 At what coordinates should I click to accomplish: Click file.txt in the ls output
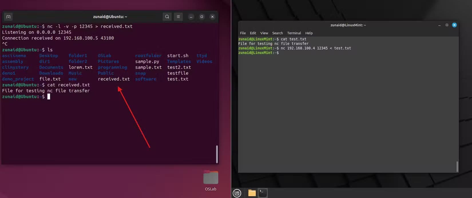(50, 79)
